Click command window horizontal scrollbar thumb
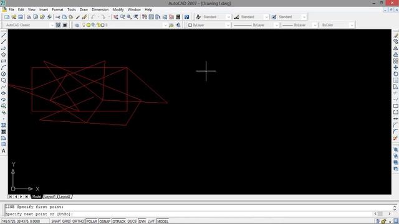Viewport: 399px width, 224px height. click(380, 214)
